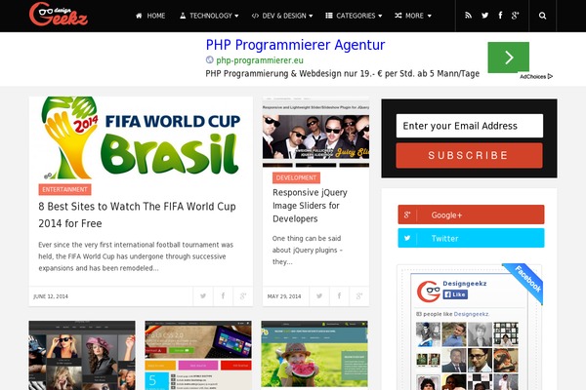Click the May 29, 2014 post date

tap(284, 296)
